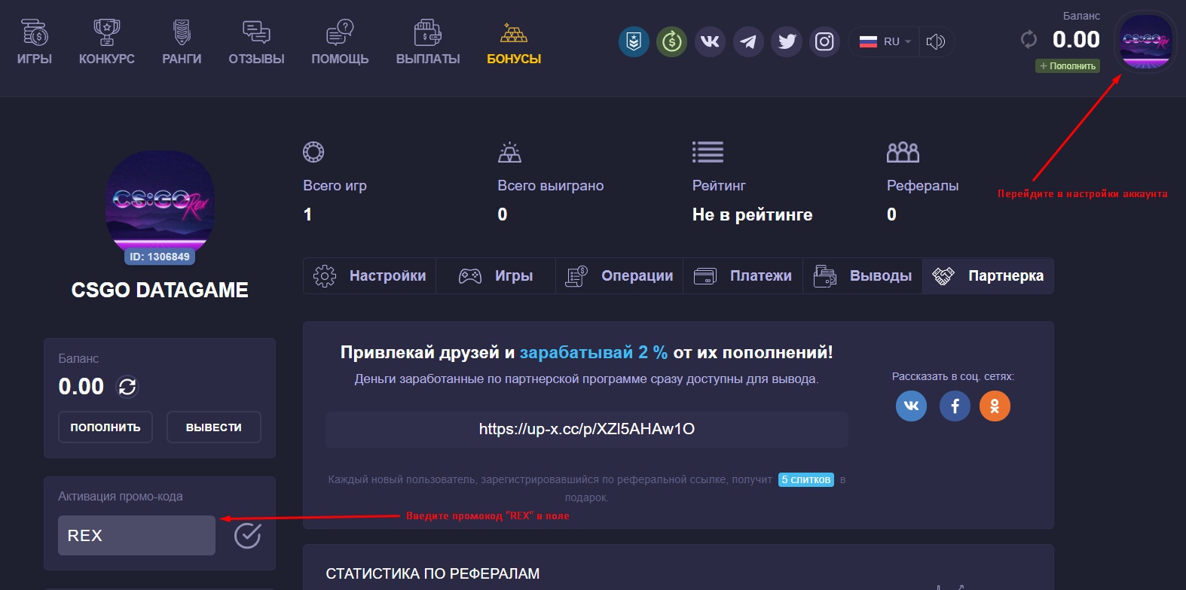Viewport: 1186px width, 590px height.
Task: Switch to the Операции tab
Action: pyautogui.click(x=619, y=276)
